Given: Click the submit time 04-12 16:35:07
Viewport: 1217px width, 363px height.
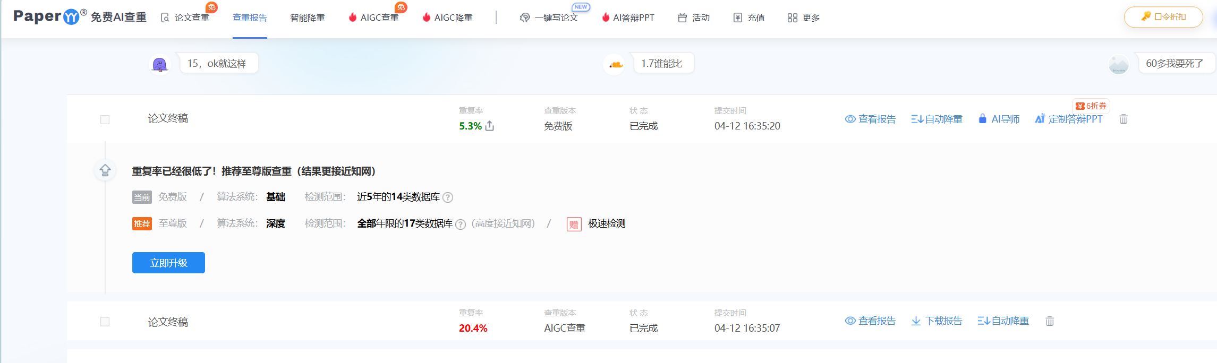Looking at the screenshot, I should (x=747, y=328).
